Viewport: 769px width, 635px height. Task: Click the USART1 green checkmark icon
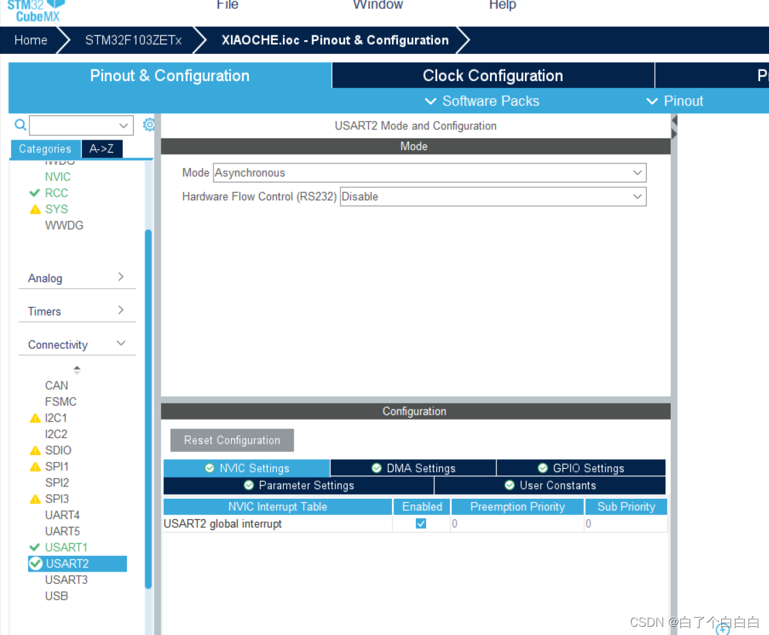pyautogui.click(x=34, y=547)
